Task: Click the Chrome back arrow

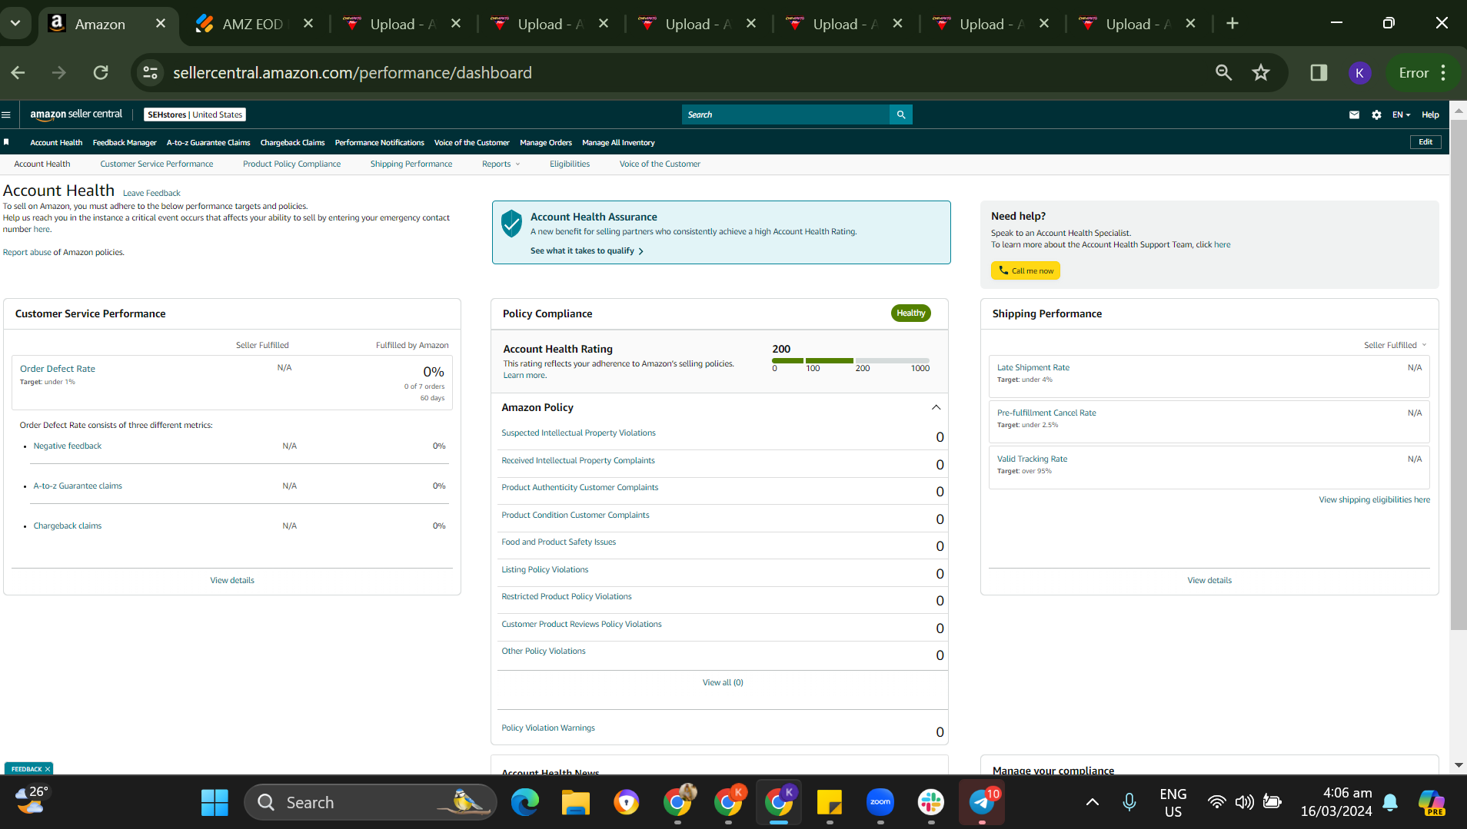Action: coord(18,73)
